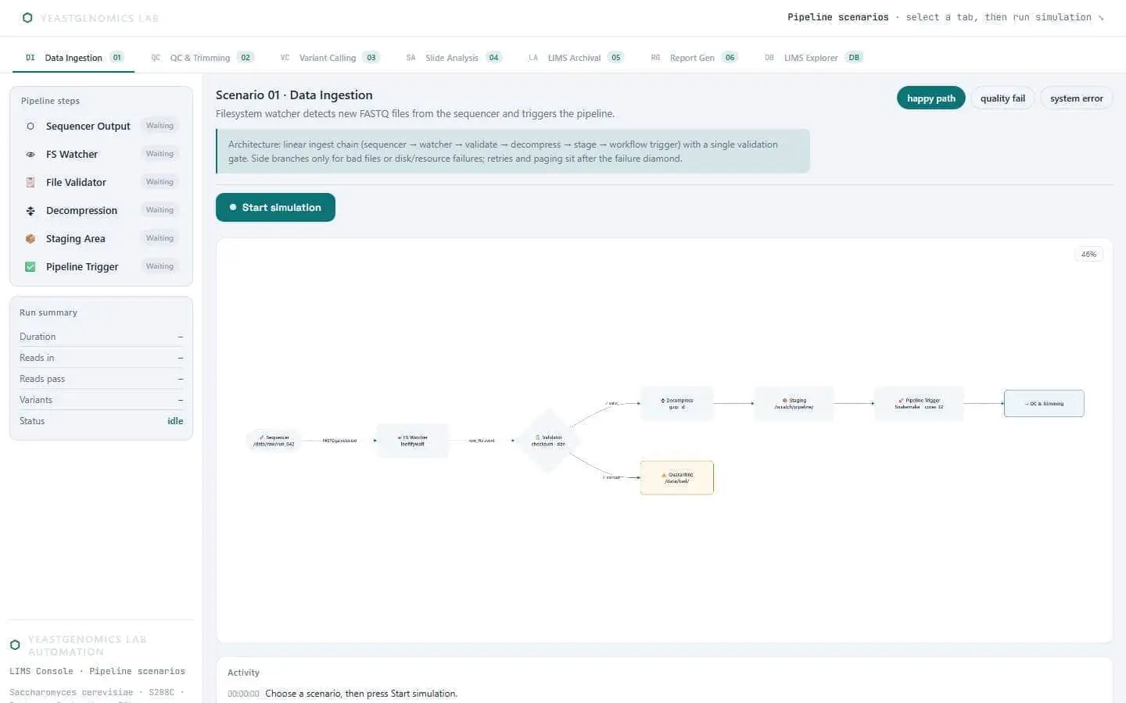Click the Variants row in Run summary
This screenshot has height=703, width=1126.
[x=101, y=400]
